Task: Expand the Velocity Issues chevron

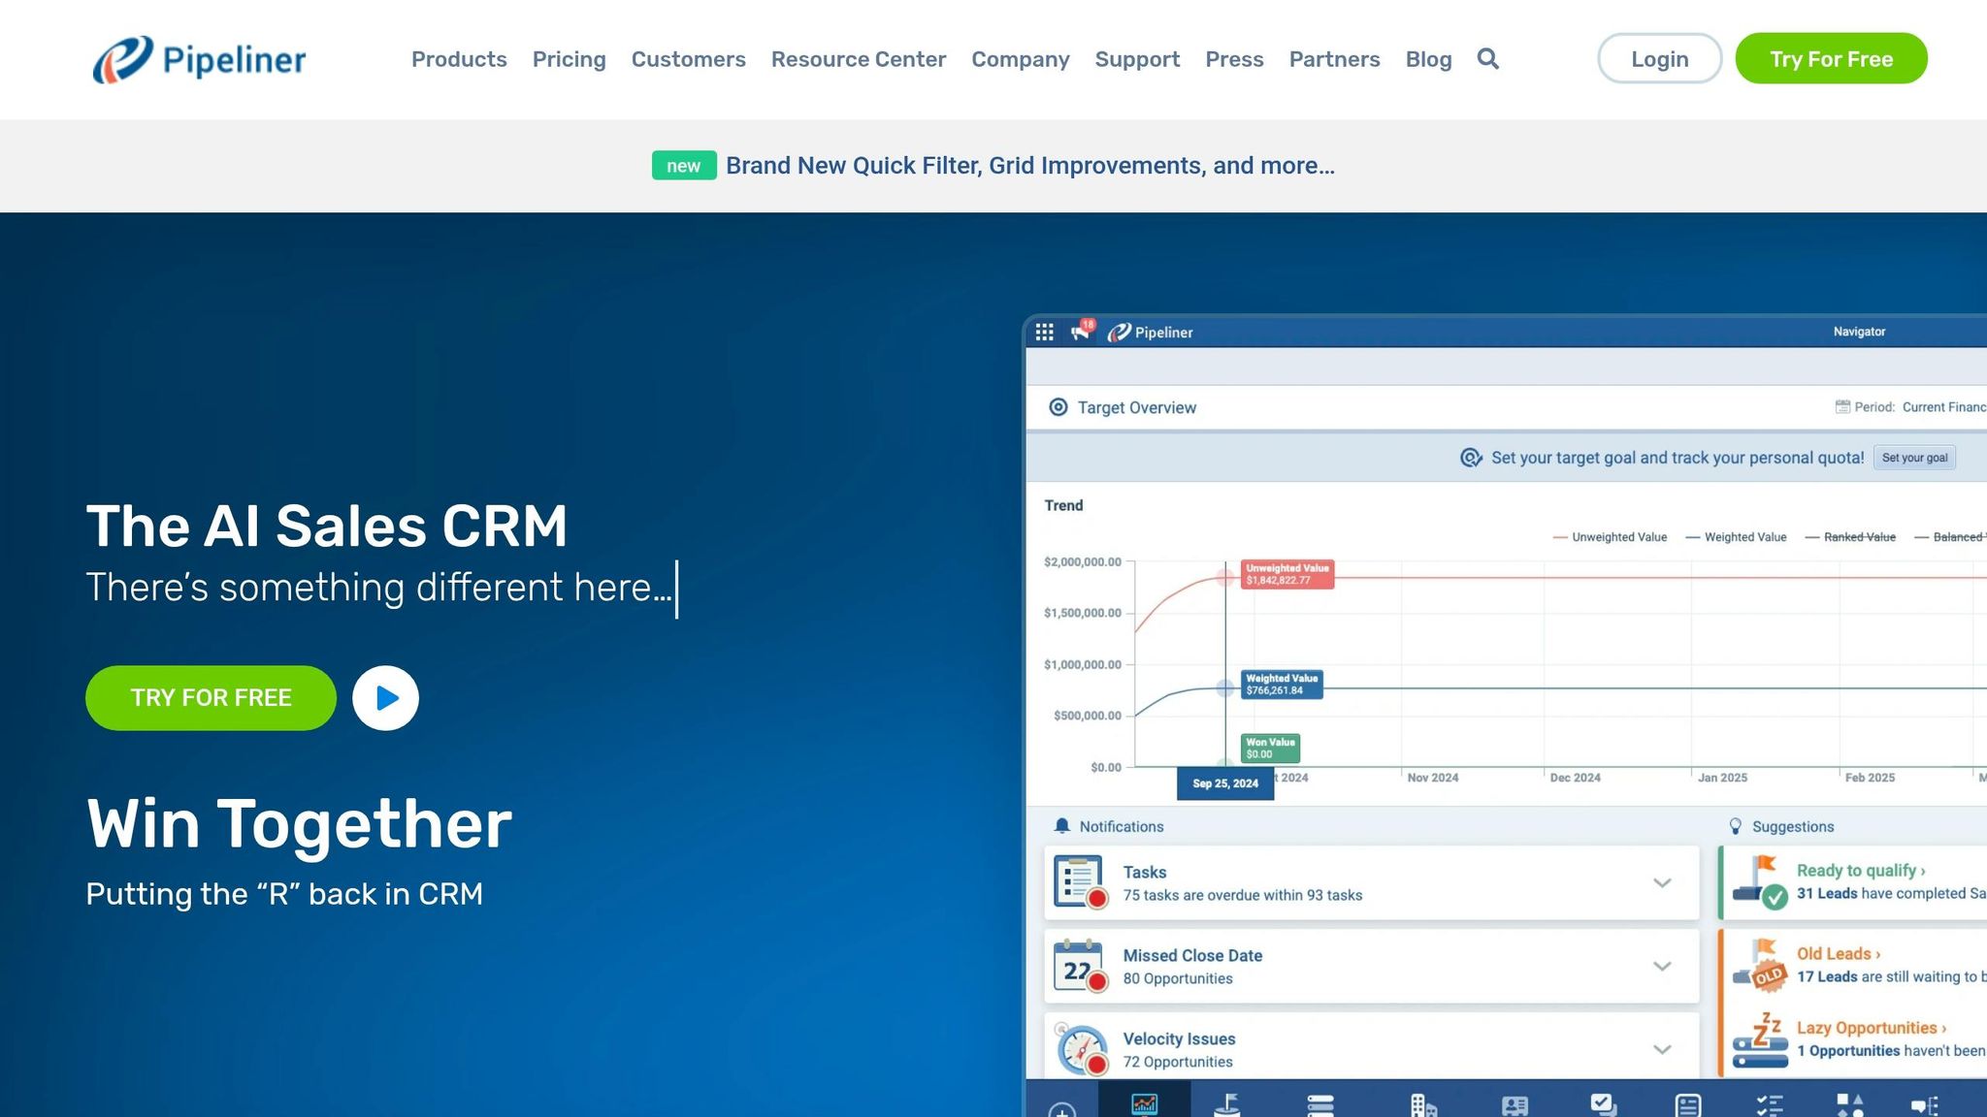Action: (x=1662, y=1050)
